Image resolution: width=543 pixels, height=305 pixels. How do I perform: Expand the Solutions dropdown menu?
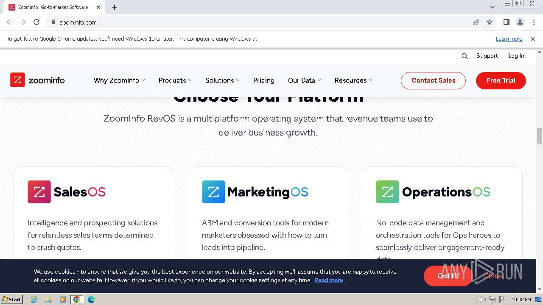pos(222,80)
